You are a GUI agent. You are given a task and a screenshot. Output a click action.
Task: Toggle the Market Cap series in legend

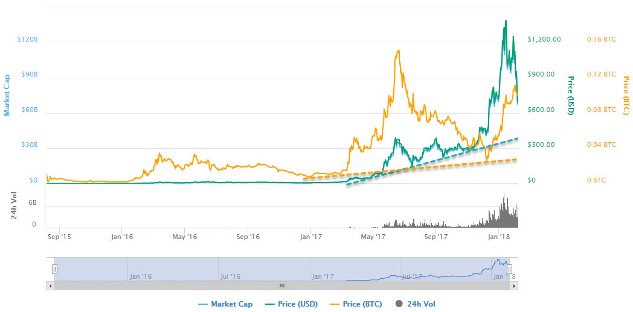[x=225, y=304]
